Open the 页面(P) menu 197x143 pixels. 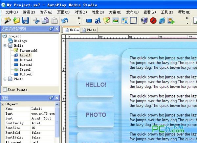pyautogui.click(x=63, y=12)
